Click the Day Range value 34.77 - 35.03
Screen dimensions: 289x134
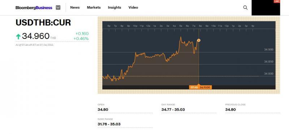tap(173, 110)
